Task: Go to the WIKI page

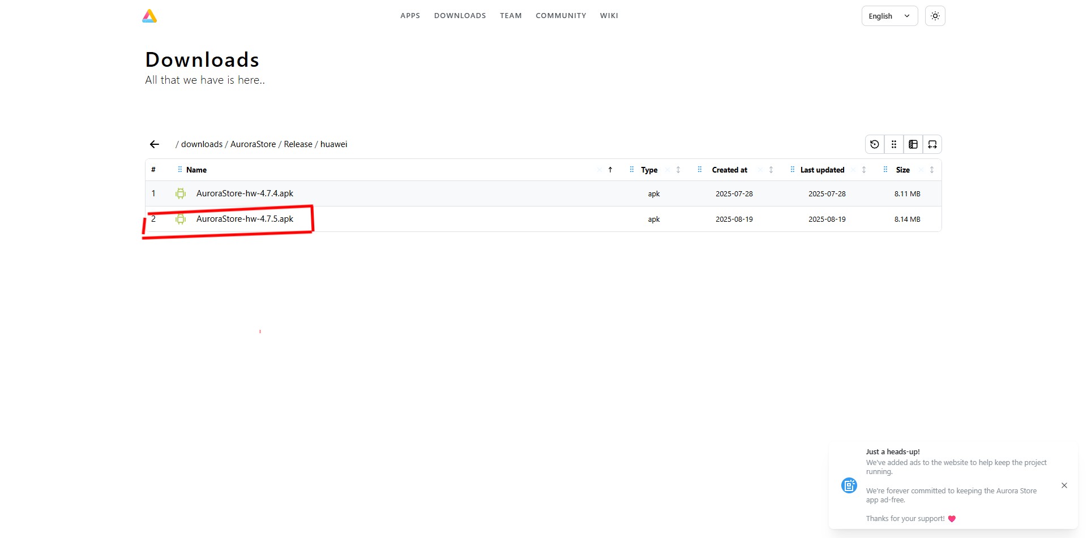Action: tap(609, 16)
